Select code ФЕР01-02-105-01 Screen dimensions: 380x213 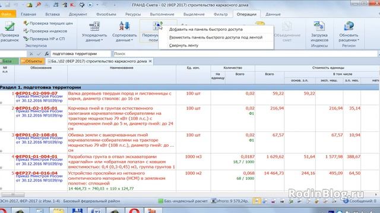tap(36, 108)
